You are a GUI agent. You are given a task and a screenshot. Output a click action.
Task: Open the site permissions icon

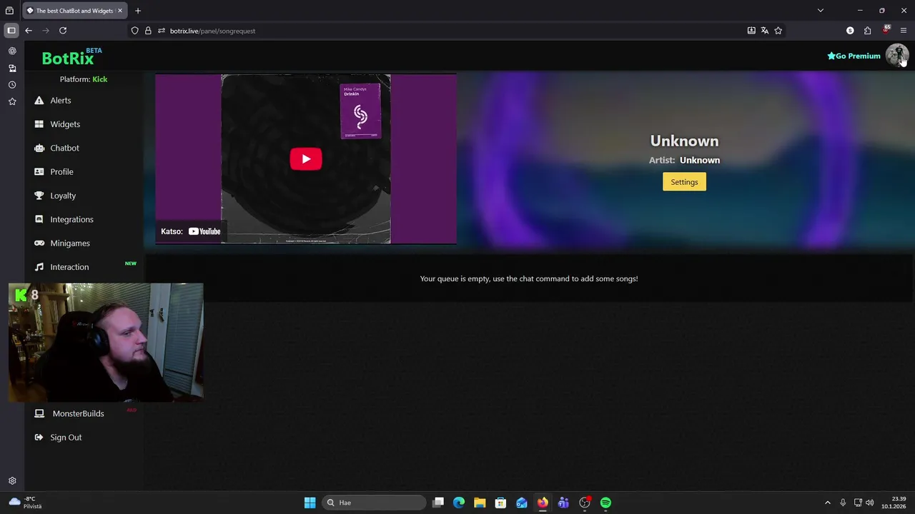point(162,31)
